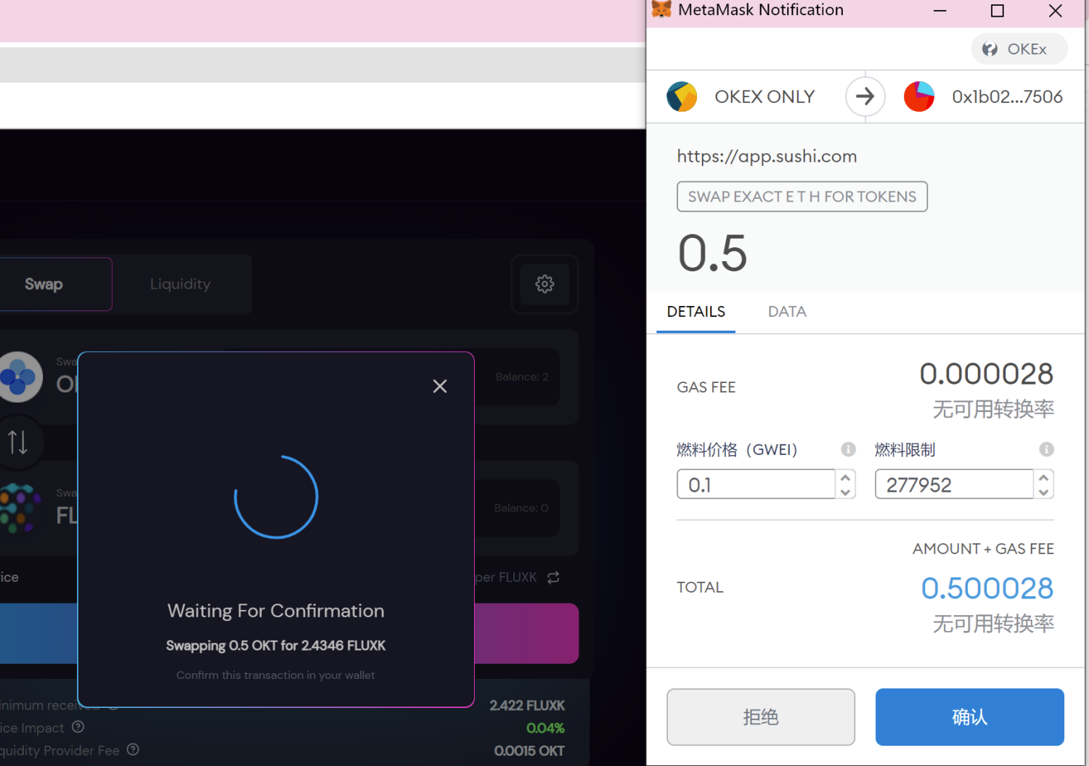
Task: Show gas limit info tooltip
Action: [1046, 449]
